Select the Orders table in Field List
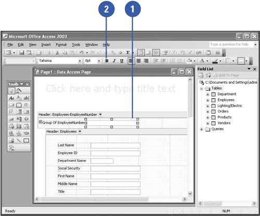 point(223,111)
